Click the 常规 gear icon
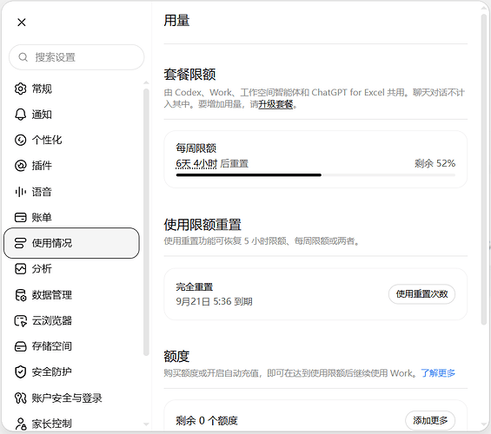This screenshot has width=491, height=434. 20,89
